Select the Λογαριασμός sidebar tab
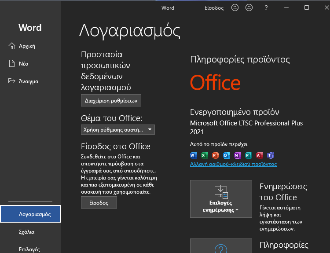The image size is (330, 253). click(30, 214)
